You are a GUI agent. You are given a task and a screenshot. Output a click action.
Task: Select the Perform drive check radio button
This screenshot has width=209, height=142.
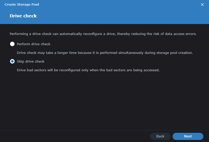coord(12,44)
